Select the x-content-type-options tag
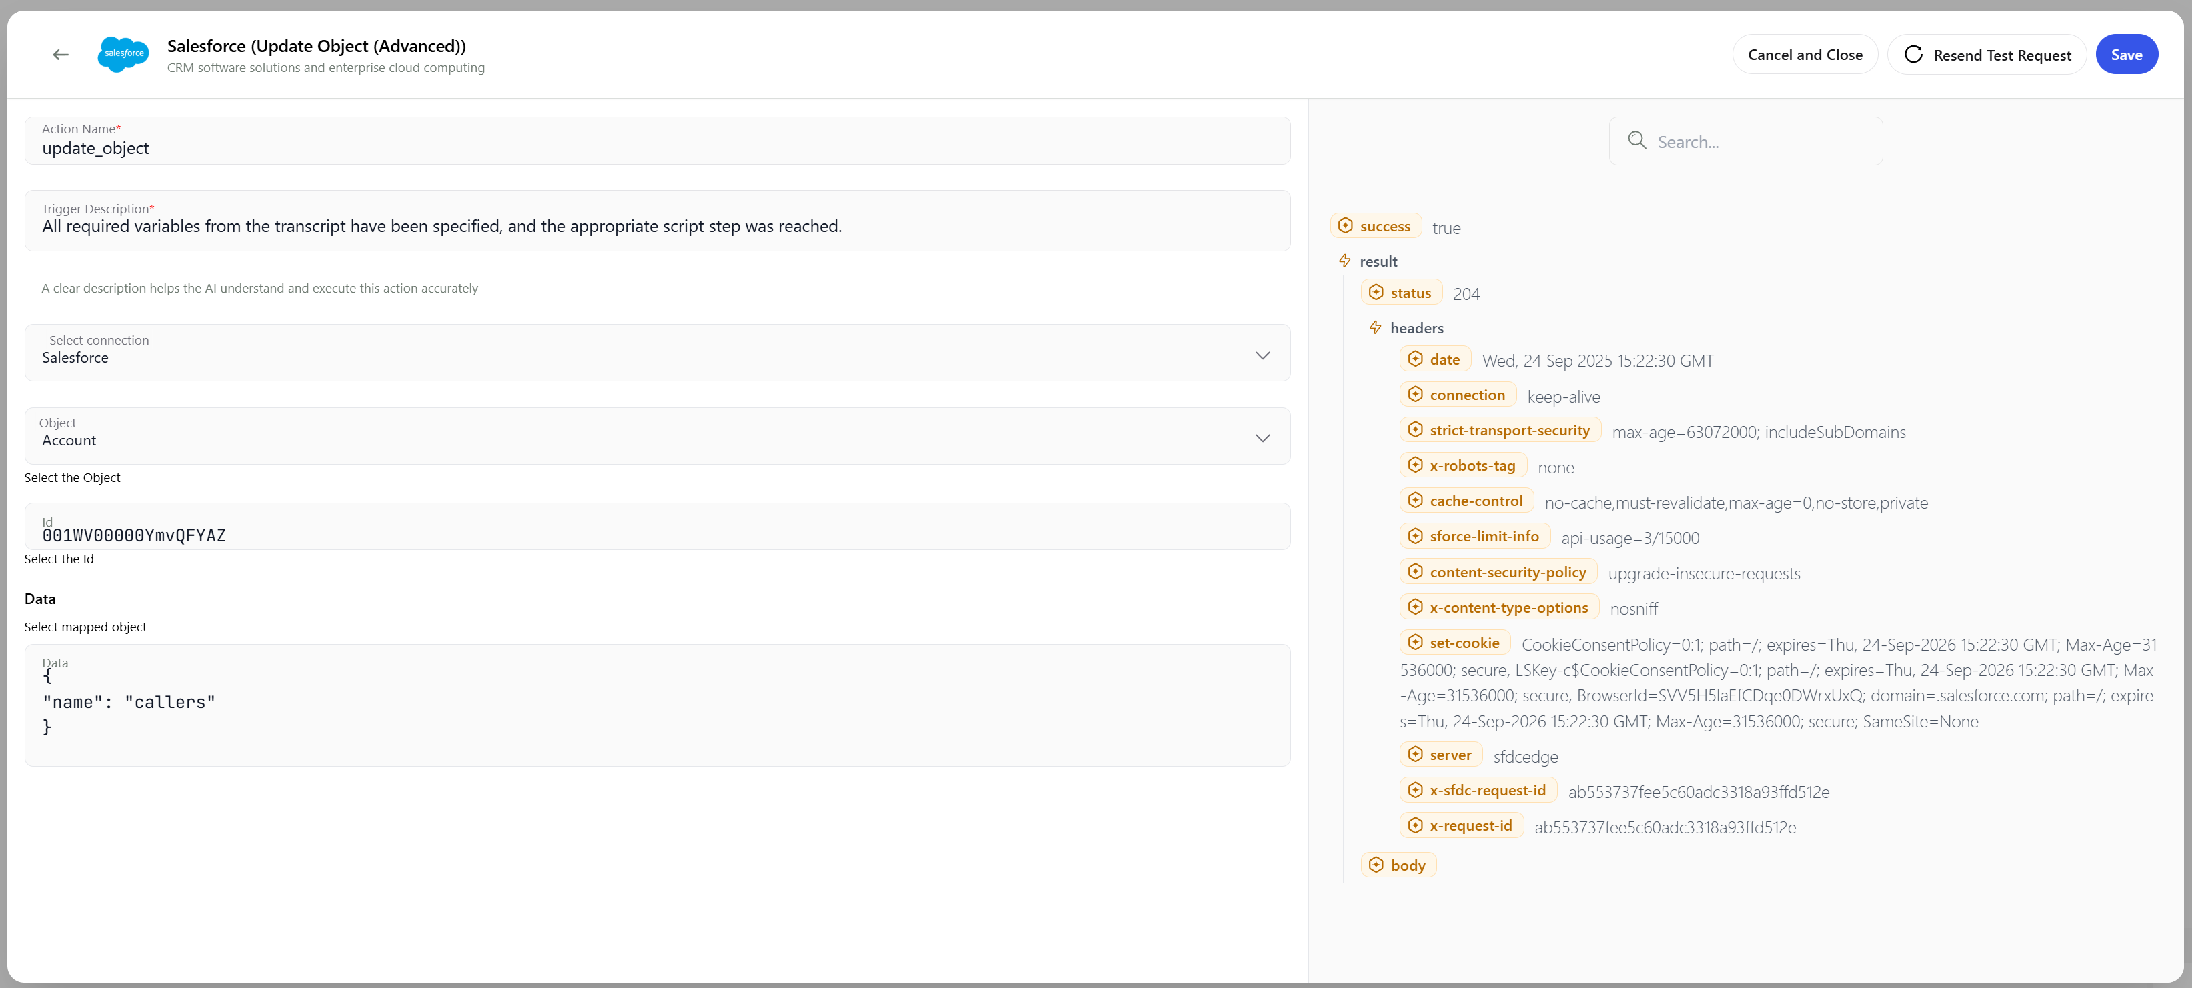The width and height of the screenshot is (2192, 988). click(1499, 607)
